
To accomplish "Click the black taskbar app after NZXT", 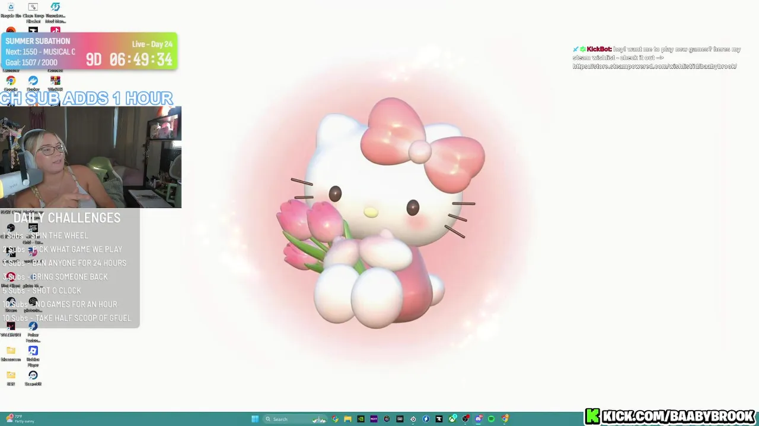I will click(387, 419).
